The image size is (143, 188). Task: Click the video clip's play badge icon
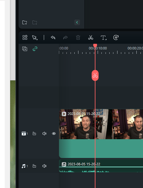click(64, 114)
